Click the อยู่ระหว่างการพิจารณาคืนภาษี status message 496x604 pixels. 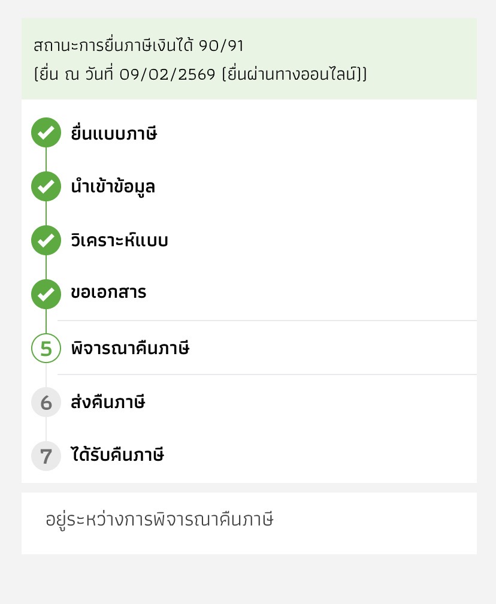click(x=159, y=519)
